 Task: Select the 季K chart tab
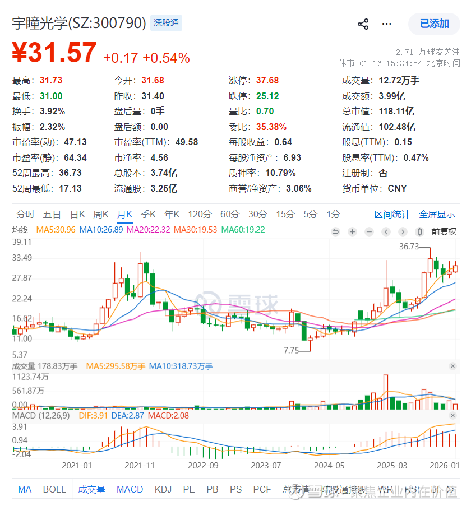(148, 214)
